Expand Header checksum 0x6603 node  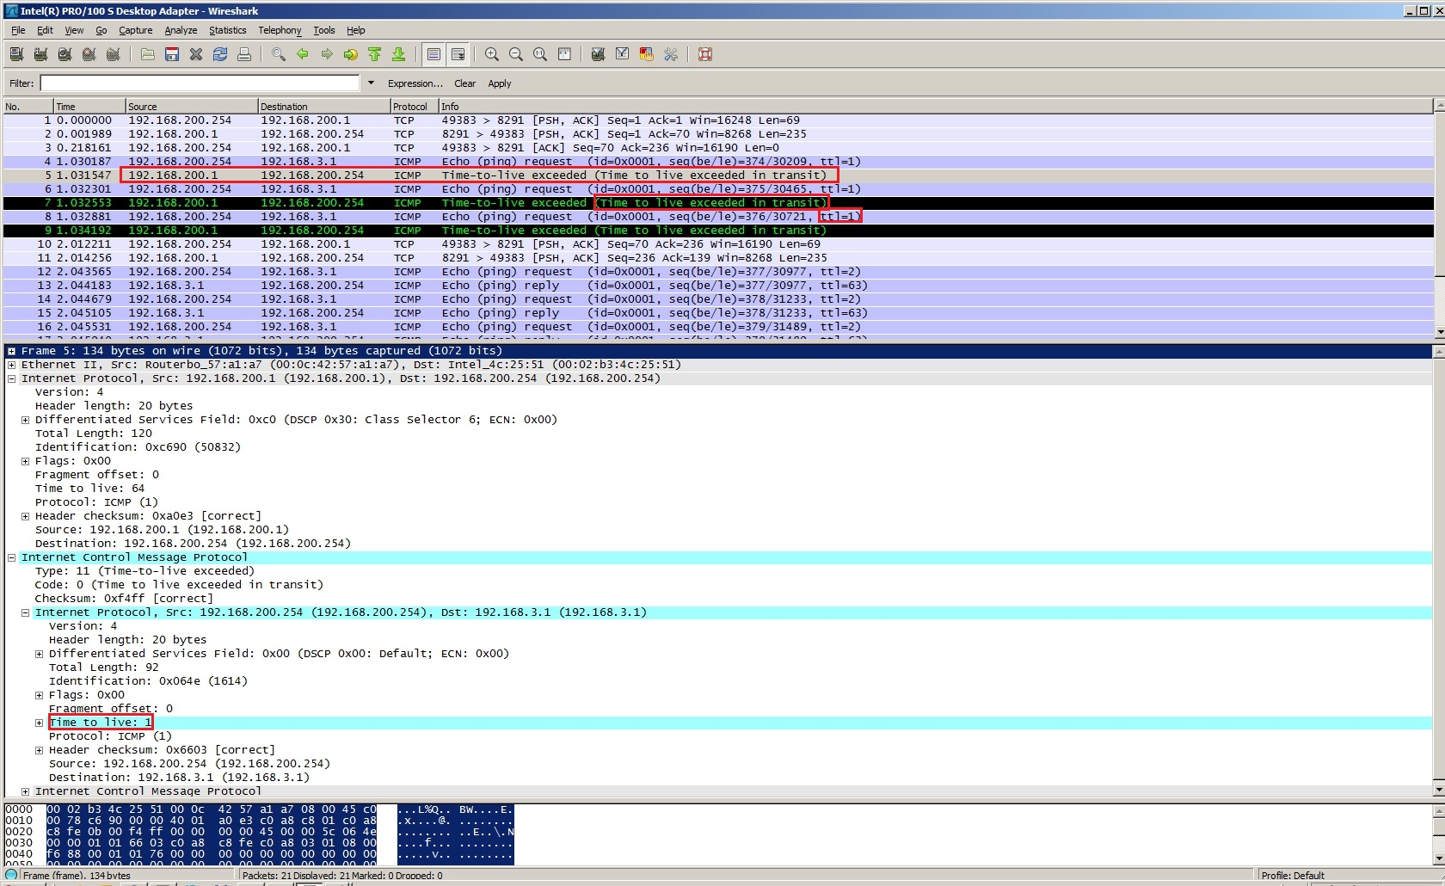[x=39, y=750]
